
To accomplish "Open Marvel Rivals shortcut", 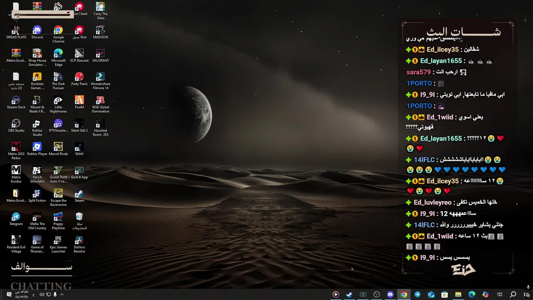I will point(58,149).
